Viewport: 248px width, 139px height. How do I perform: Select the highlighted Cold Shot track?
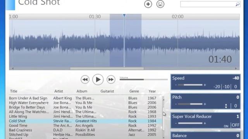coord(85,121)
